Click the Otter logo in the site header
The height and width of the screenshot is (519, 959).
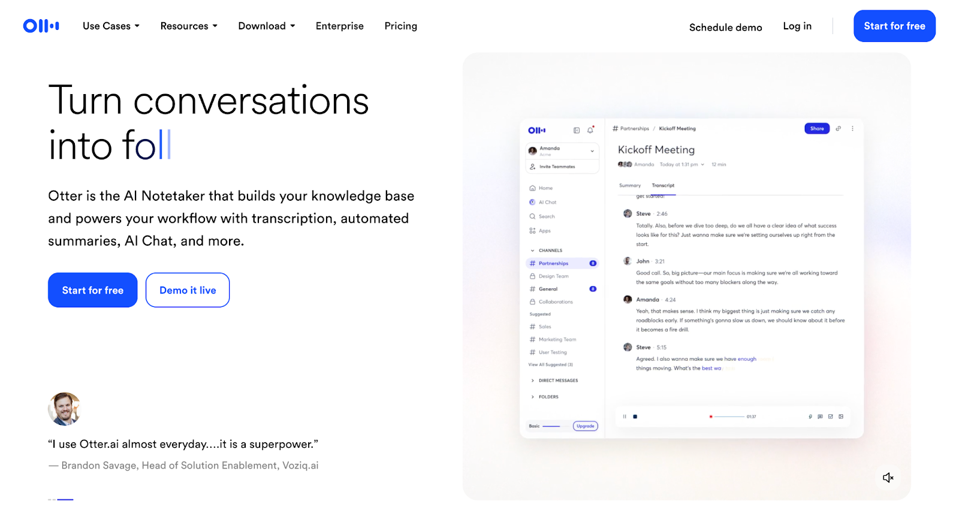[x=41, y=26]
